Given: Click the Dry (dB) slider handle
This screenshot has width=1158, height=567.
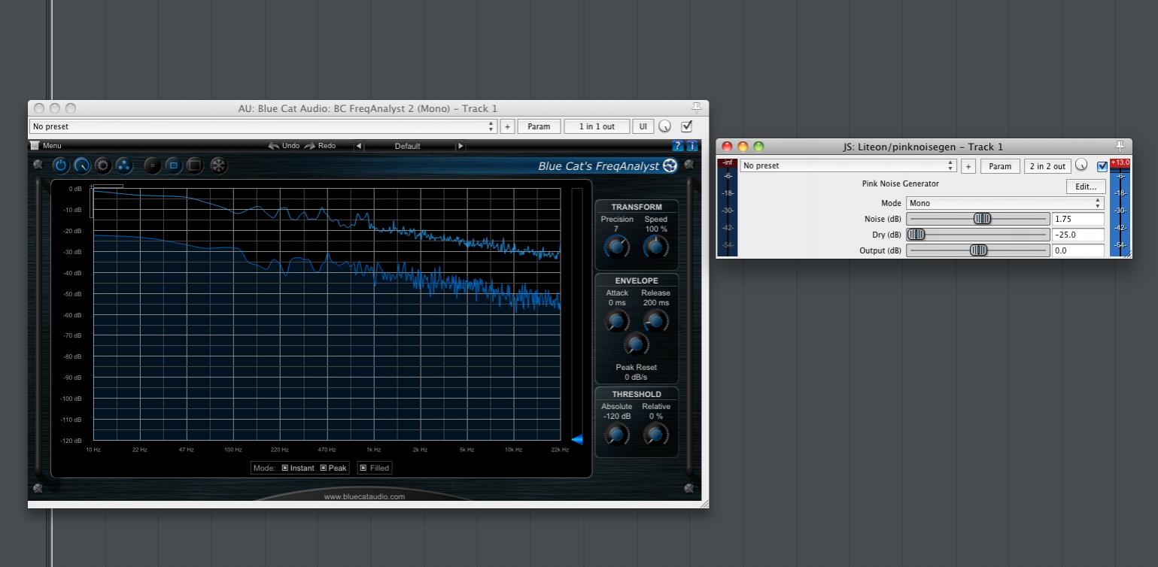Looking at the screenshot, I should tap(916, 235).
